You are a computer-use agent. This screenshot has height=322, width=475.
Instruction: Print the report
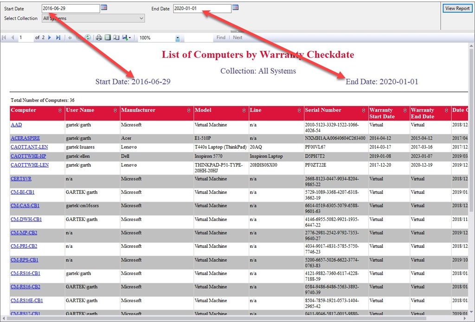tap(99, 38)
